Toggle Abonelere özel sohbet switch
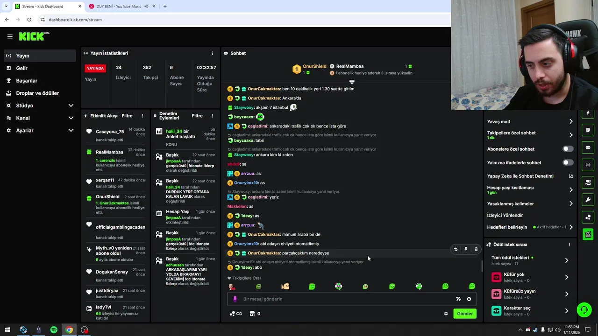Screen dimensions: 598x336 click(x=568, y=149)
